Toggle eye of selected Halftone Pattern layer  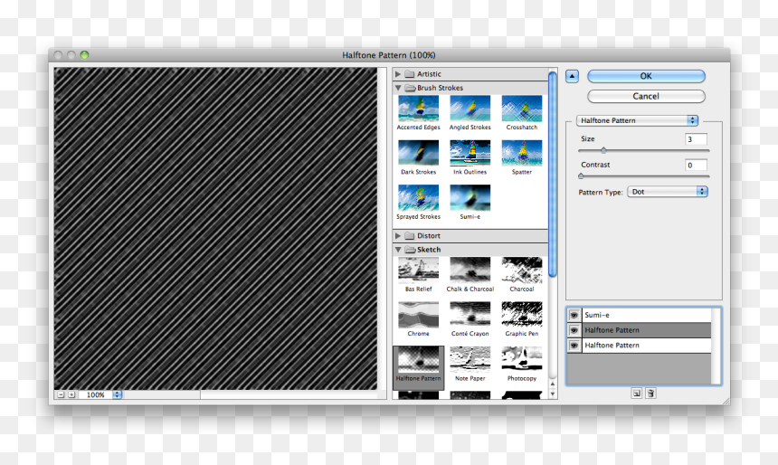coord(574,330)
